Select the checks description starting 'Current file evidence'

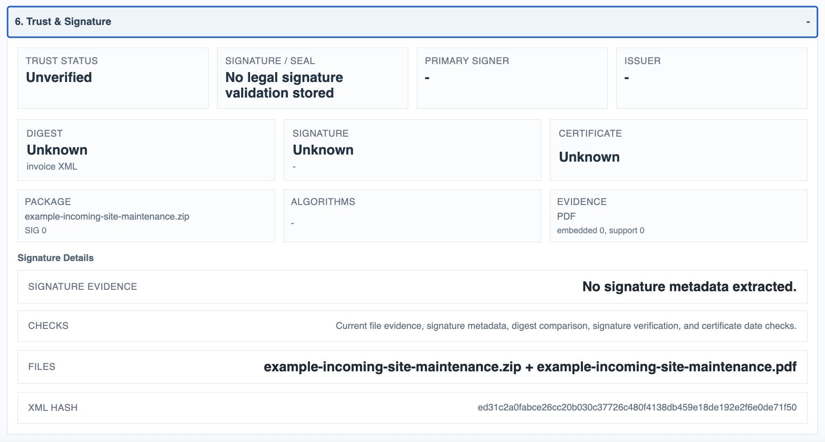click(x=566, y=326)
